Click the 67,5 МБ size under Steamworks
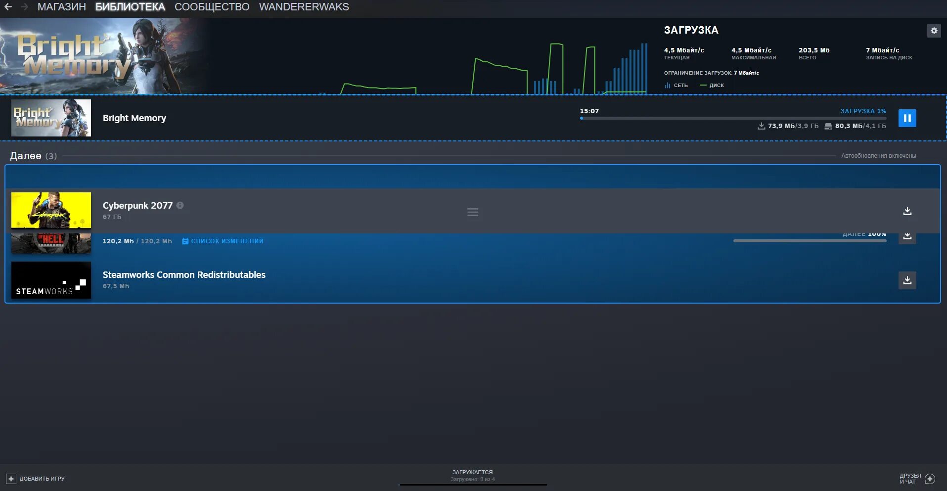Screen dimensions: 947x491 click(x=116, y=286)
